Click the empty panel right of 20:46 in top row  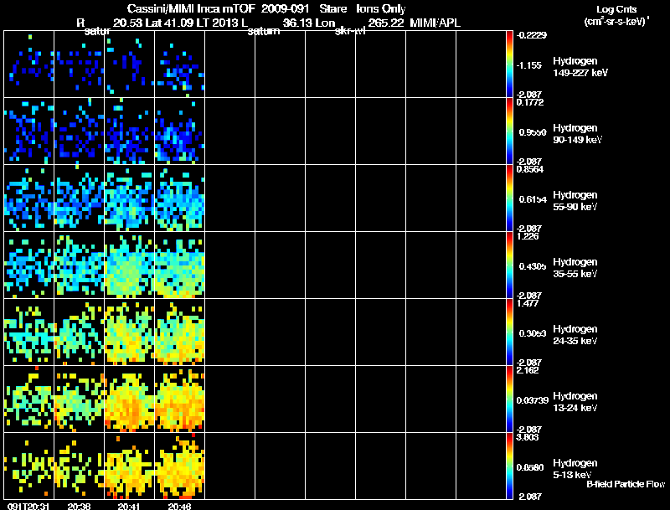[x=229, y=64]
